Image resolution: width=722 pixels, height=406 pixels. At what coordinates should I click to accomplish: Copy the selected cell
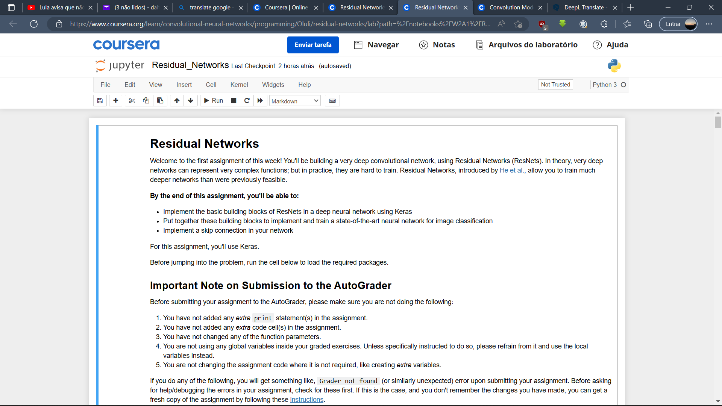(x=146, y=100)
